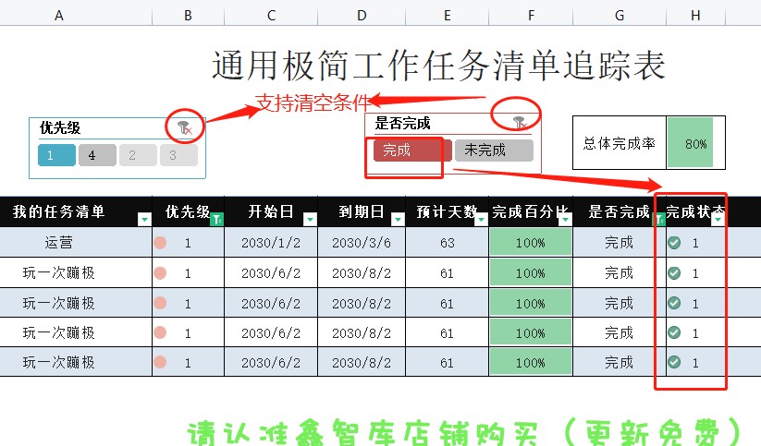Toggle the 完成 button in the 是否完成 slicer
The image size is (761, 446).
(x=412, y=151)
